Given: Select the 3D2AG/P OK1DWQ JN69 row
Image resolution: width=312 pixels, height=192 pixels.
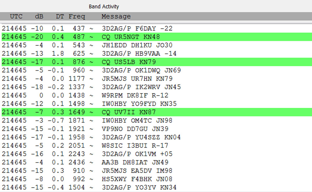Looking at the screenshot, I should (141, 70).
